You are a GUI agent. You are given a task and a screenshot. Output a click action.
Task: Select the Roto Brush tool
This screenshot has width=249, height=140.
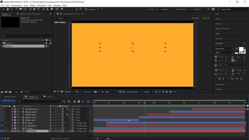[x=57, y=9]
